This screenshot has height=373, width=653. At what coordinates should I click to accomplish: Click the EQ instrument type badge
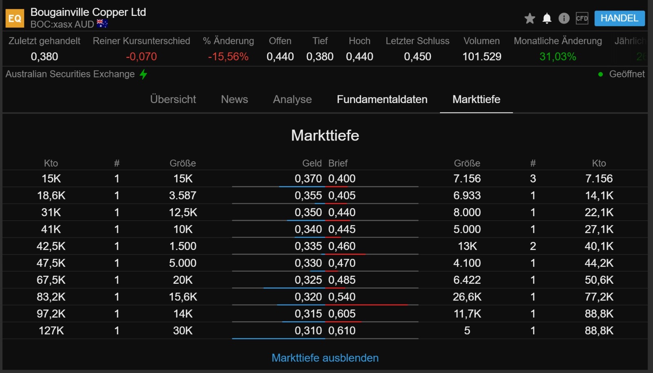coord(15,18)
